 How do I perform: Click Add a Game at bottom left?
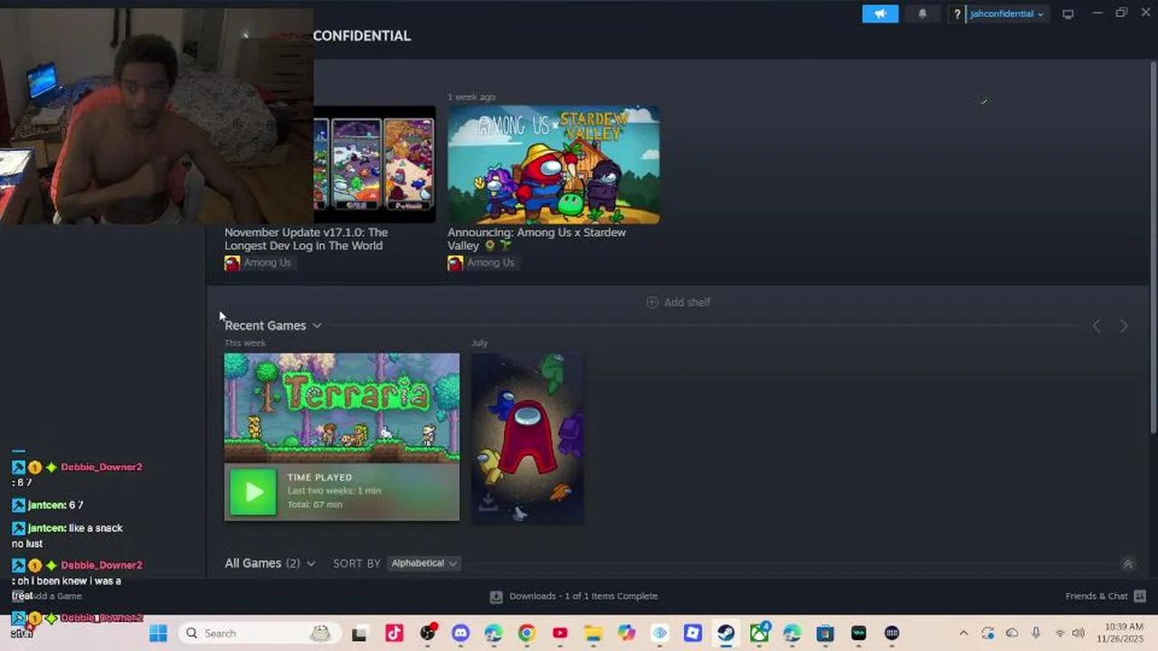[51, 596]
